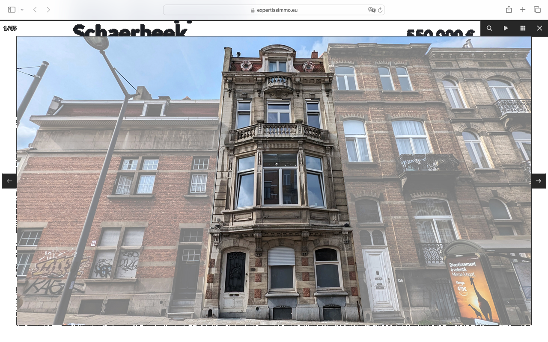Open the Safari share menu
Image resolution: width=548 pixels, height=342 pixels.
[x=509, y=10]
